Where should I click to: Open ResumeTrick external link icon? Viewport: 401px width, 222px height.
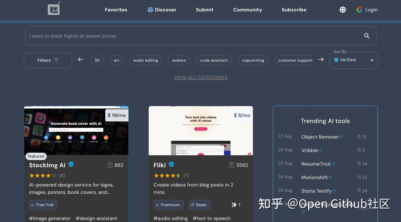pyautogui.click(x=333, y=164)
